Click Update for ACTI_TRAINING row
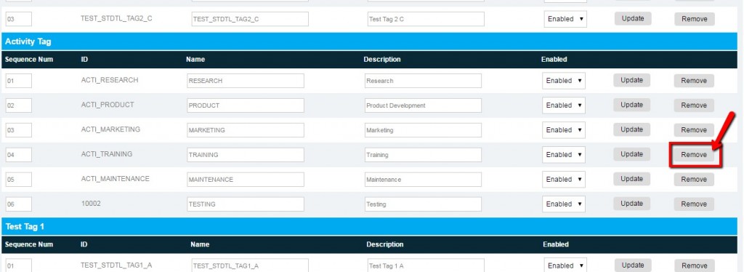 (631, 154)
